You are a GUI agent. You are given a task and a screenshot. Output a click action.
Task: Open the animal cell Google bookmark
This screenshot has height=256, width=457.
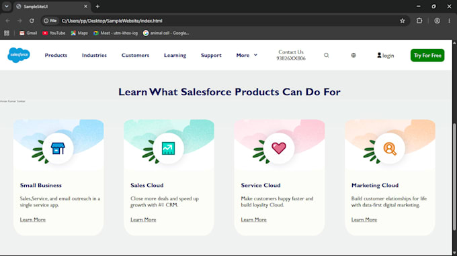[166, 33]
